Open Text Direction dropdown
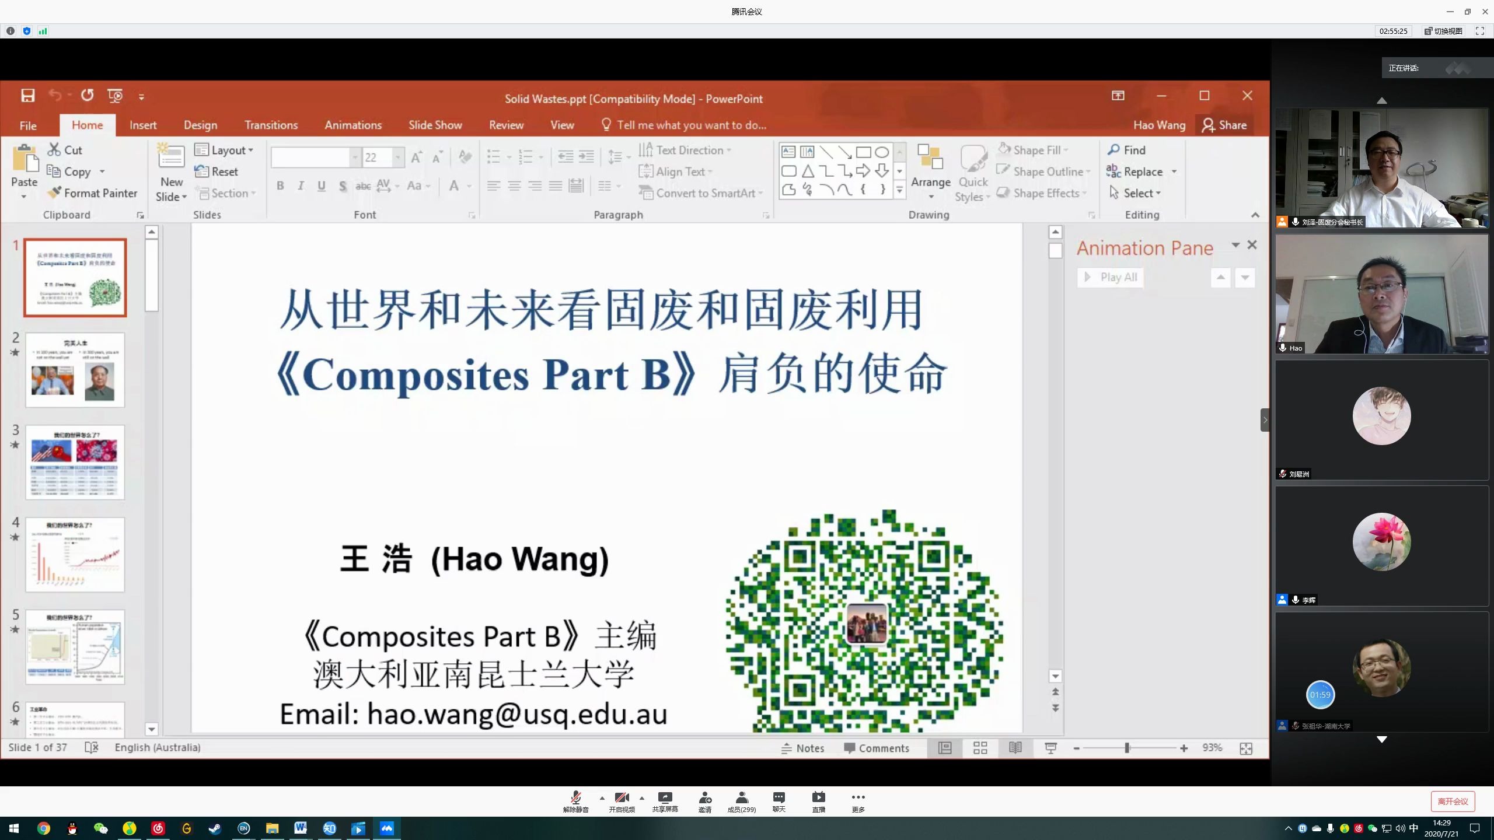The height and width of the screenshot is (840, 1494). click(685, 150)
